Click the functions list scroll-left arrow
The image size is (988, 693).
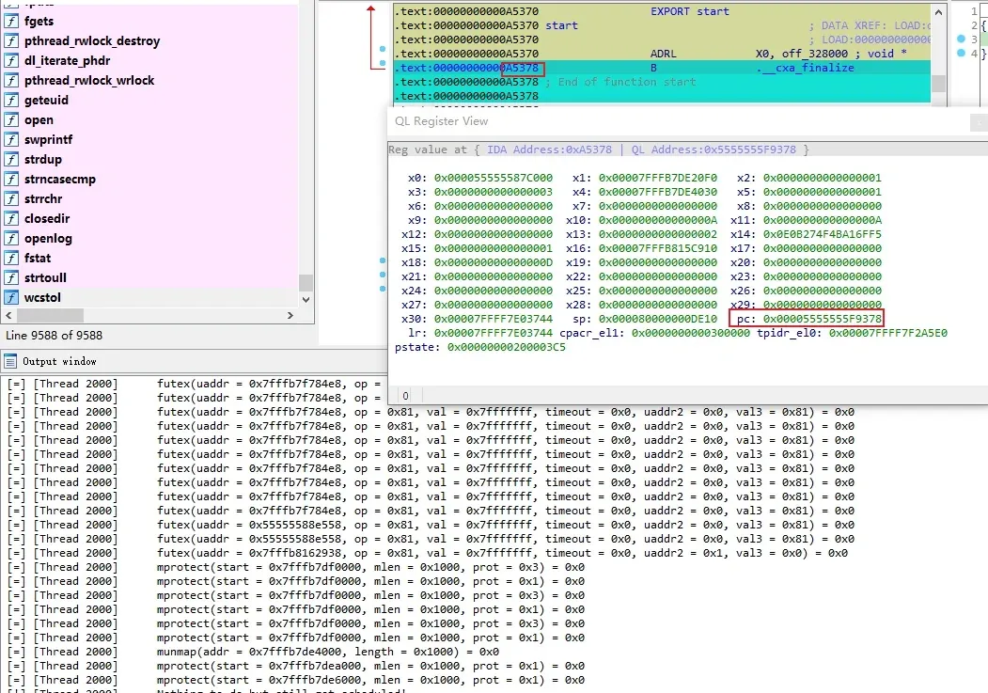pyautogui.click(x=8, y=315)
